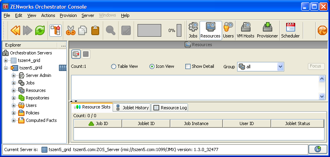Image resolution: width=330 pixels, height=157 pixels.
Task: Click the resource list scroll up arrow
Action: (x=322, y=79)
